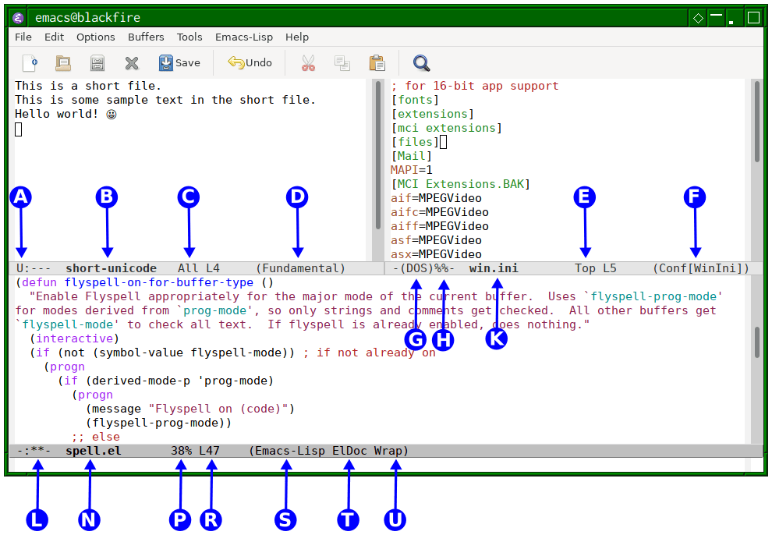The height and width of the screenshot is (535, 772).
Task: Paste from clipboard using the toolbar icon
Action: pos(377,63)
